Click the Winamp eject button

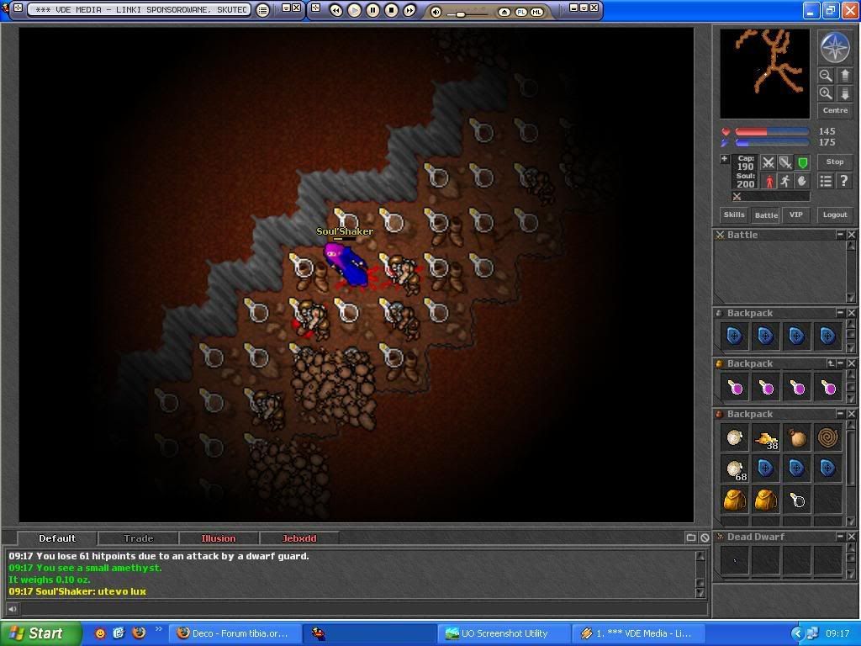coord(504,12)
